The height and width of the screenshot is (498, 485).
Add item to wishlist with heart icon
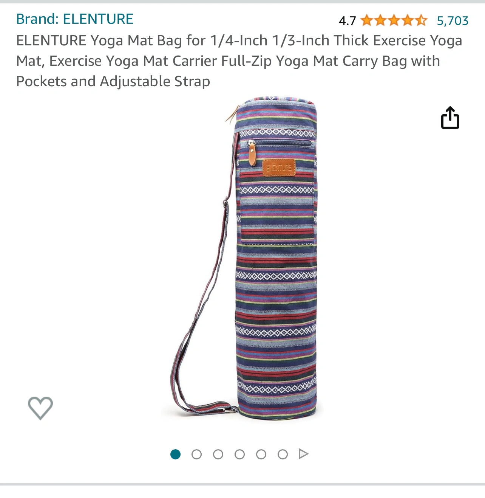[40, 408]
